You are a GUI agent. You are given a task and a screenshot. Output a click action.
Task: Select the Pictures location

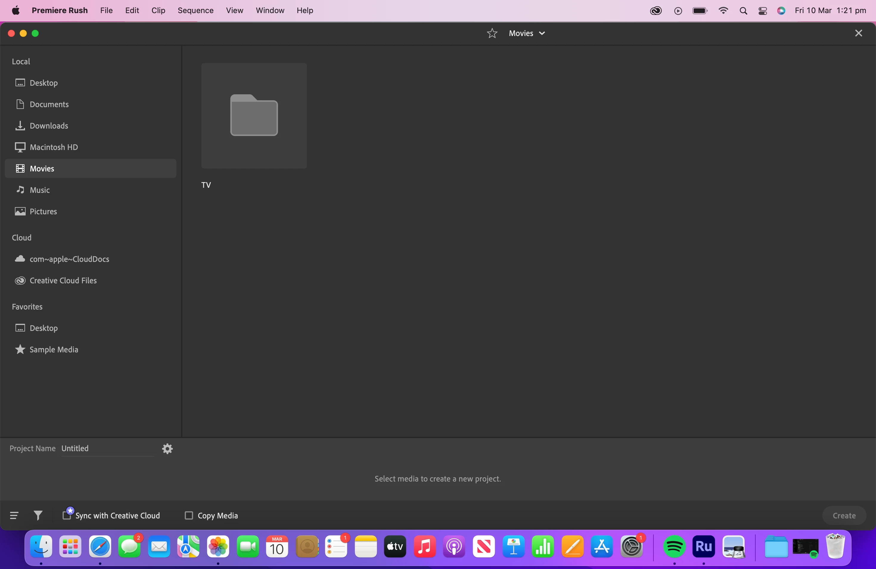point(43,211)
